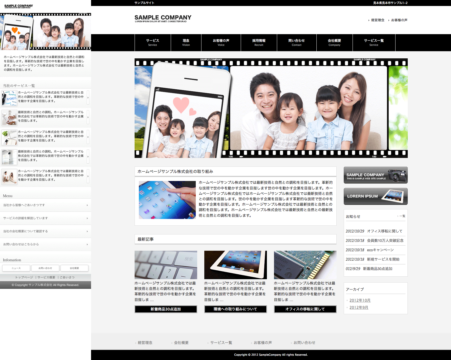The image size is (451, 360).
Task: Go to the 会社概要 Company navigation item
Action: (x=334, y=42)
